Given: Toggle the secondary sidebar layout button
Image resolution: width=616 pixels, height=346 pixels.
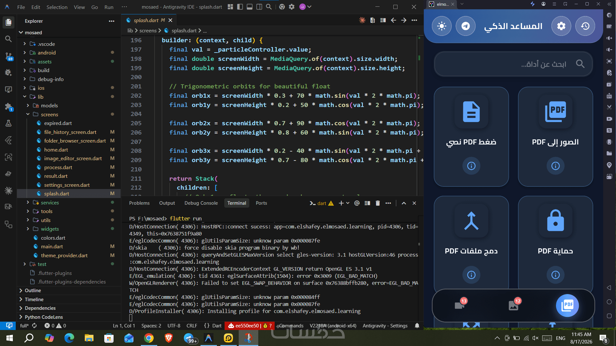Looking at the screenshot, I should pos(259,7).
